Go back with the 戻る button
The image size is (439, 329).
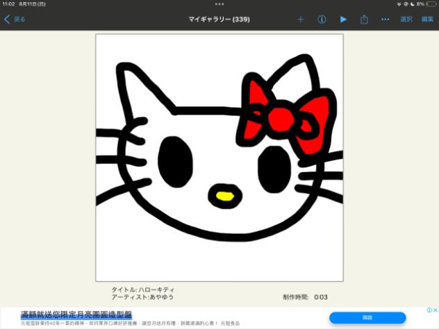pyautogui.click(x=15, y=19)
